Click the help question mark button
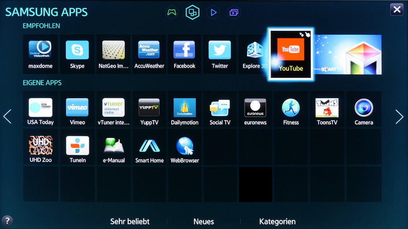 pos(7,221)
